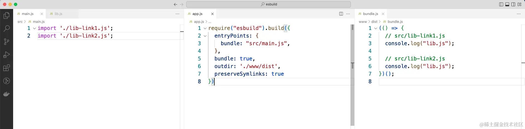Click console.log on bundle.js line 6
The height and width of the screenshot is (129, 525).
coord(402,66)
